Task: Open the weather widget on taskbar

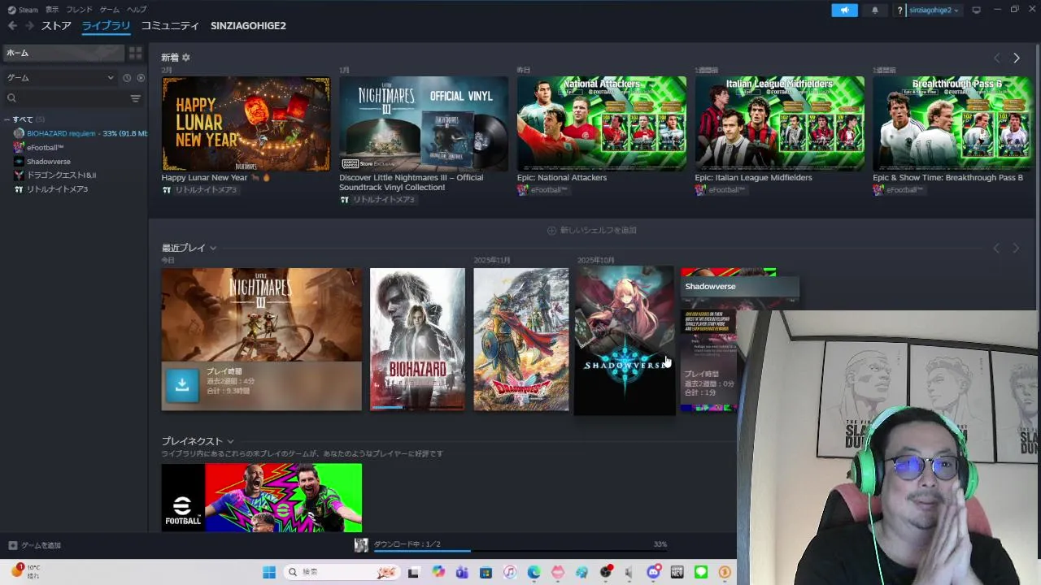Action: [x=24, y=571]
